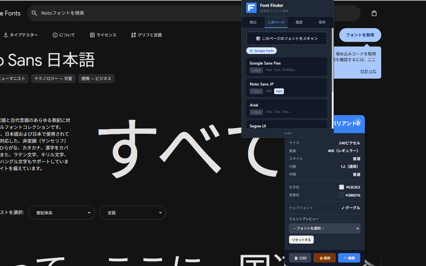Click the info circle icon beside について
Viewport: 426px width, 266px height.
55,35
